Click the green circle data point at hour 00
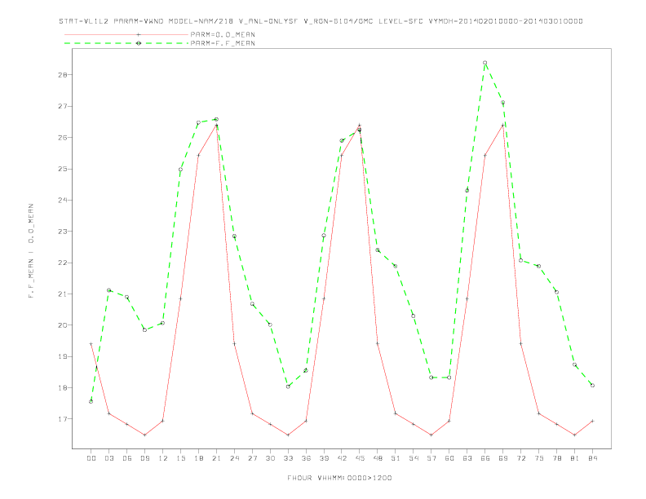 [x=91, y=401]
